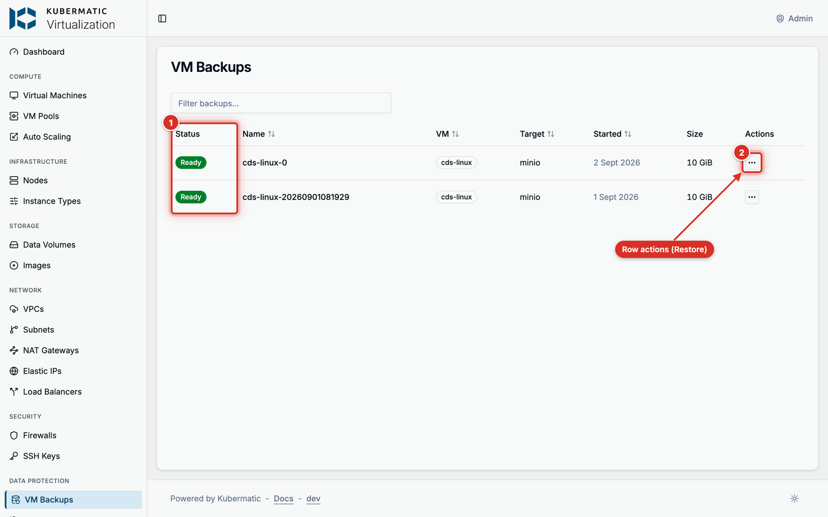Click the Ready badge for cds-linux-0
Image resolution: width=828 pixels, height=517 pixels.
[x=191, y=162]
